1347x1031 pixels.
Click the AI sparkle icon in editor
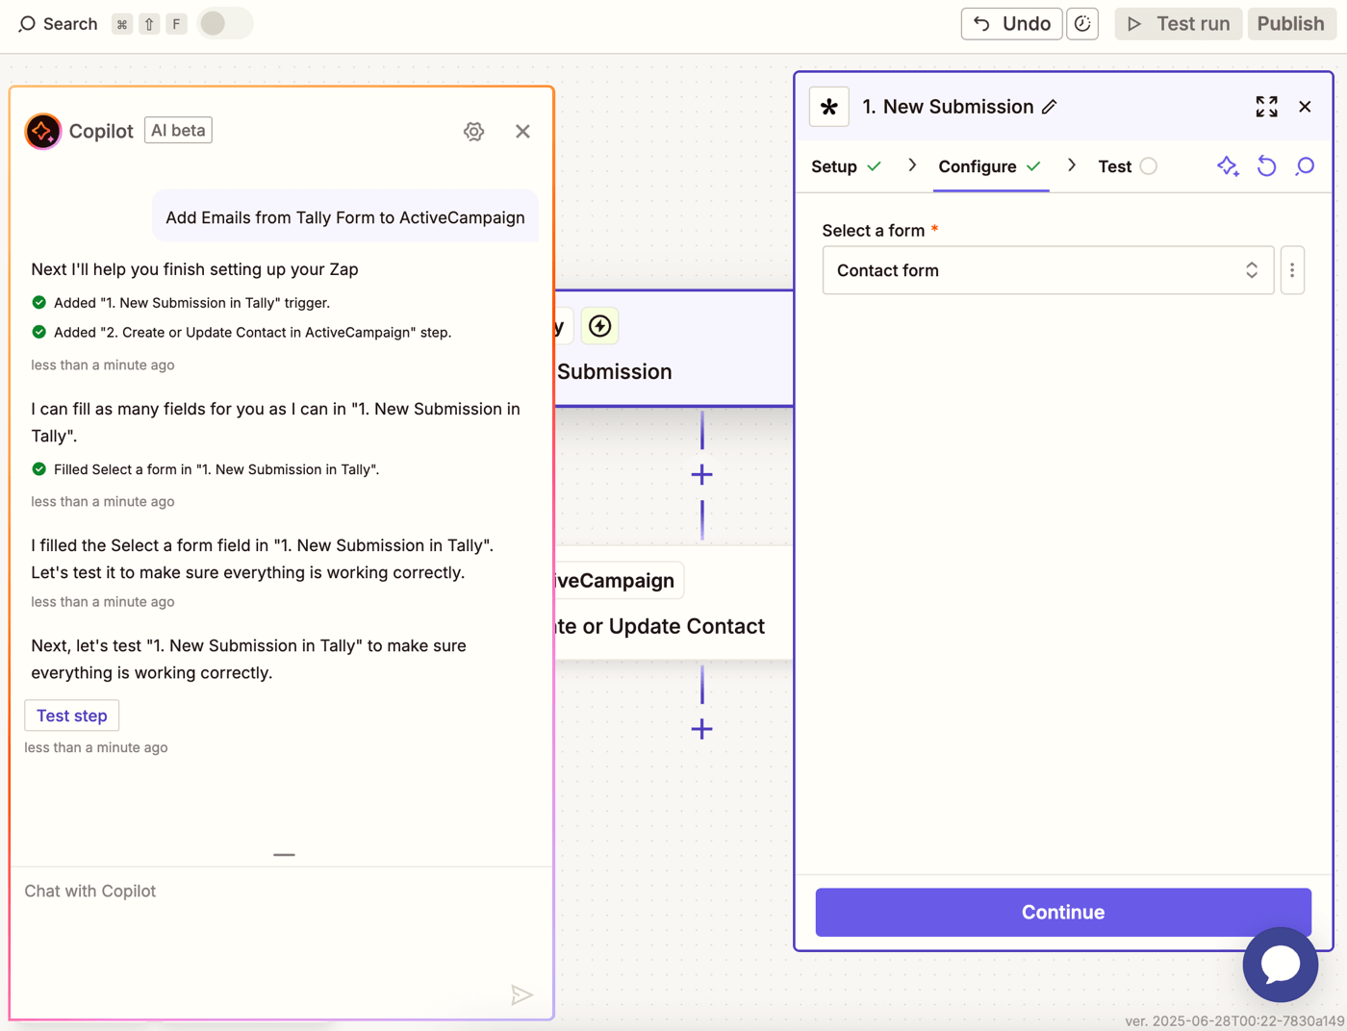click(x=1228, y=166)
